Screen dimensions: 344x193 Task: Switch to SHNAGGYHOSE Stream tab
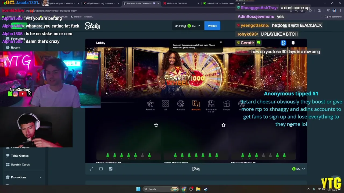pyautogui.click(x=220, y=3)
